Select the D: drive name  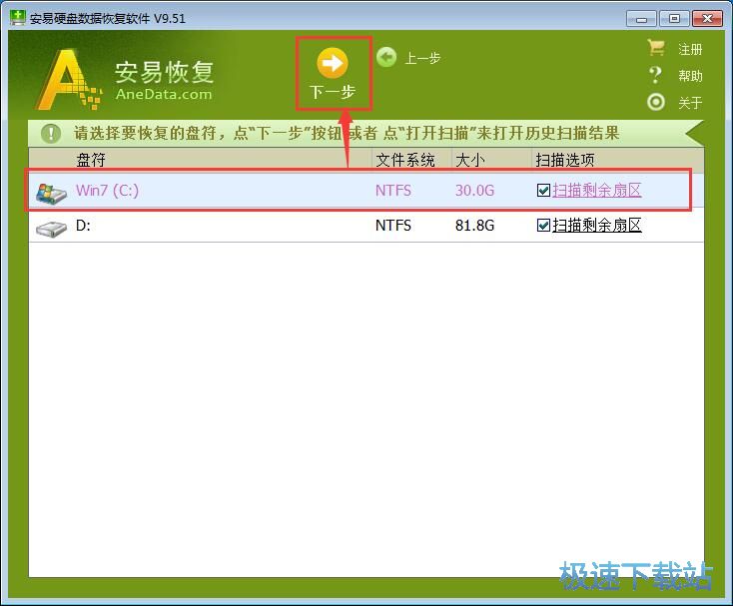pos(83,226)
